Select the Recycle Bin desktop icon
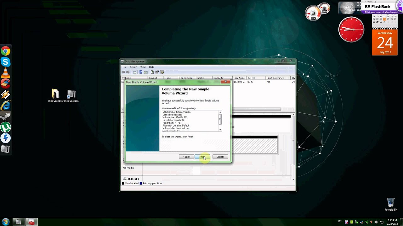 pos(391,204)
